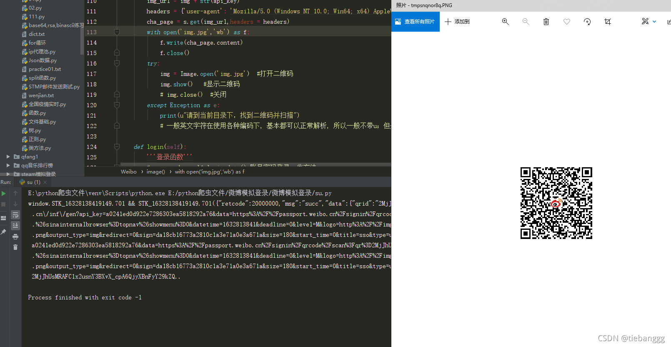Move up the stack trace in Run panel

[15, 193]
